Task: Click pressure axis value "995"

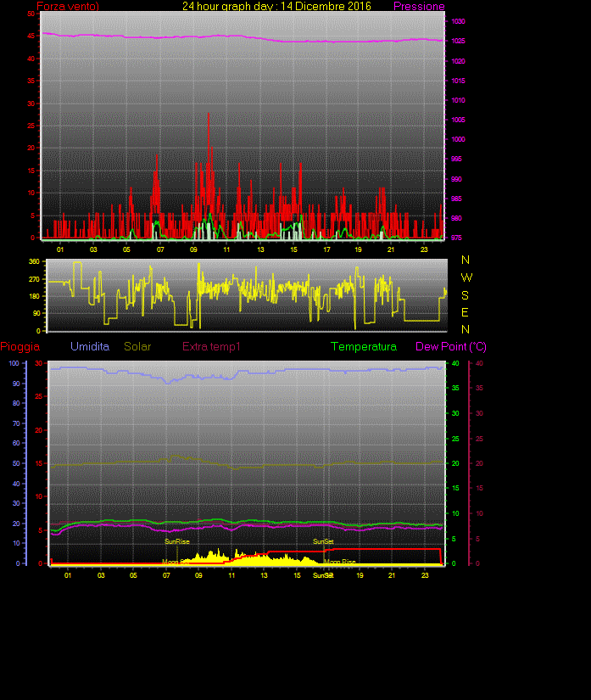Action: pyautogui.click(x=456, y=159)
